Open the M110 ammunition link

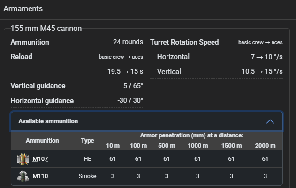point(40,176)
